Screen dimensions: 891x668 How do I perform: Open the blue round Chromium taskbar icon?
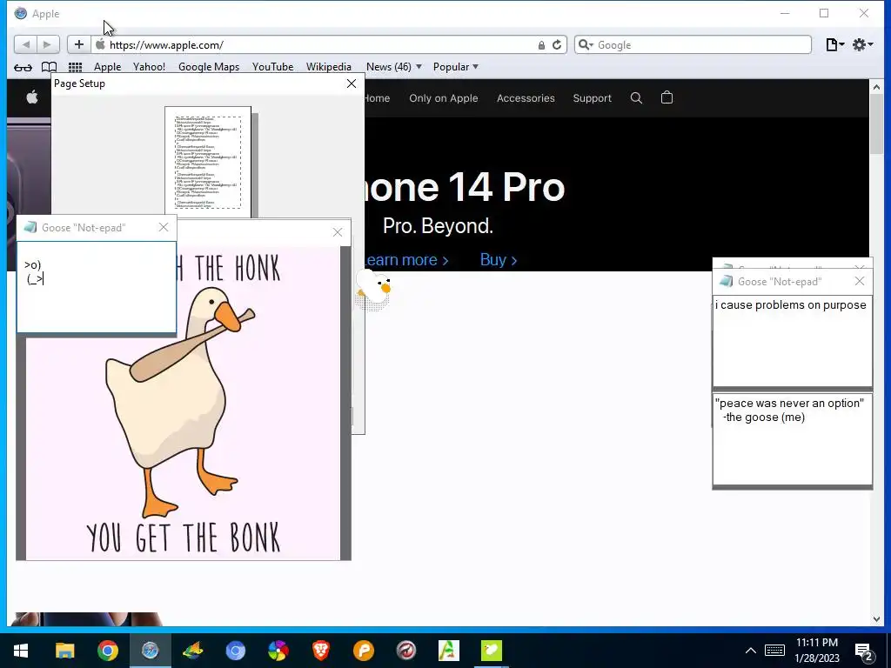[235, 651]
